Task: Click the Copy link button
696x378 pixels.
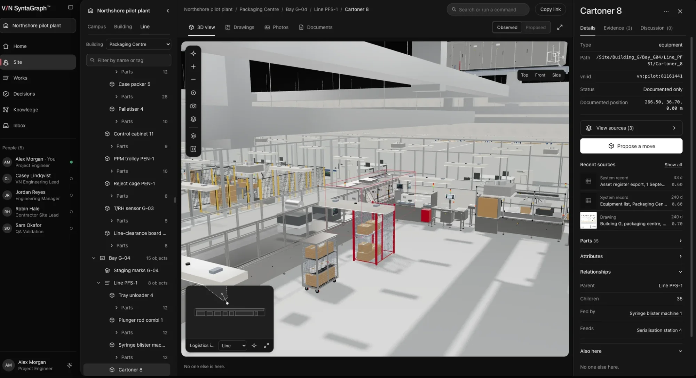Action: (x=550, y=9)
